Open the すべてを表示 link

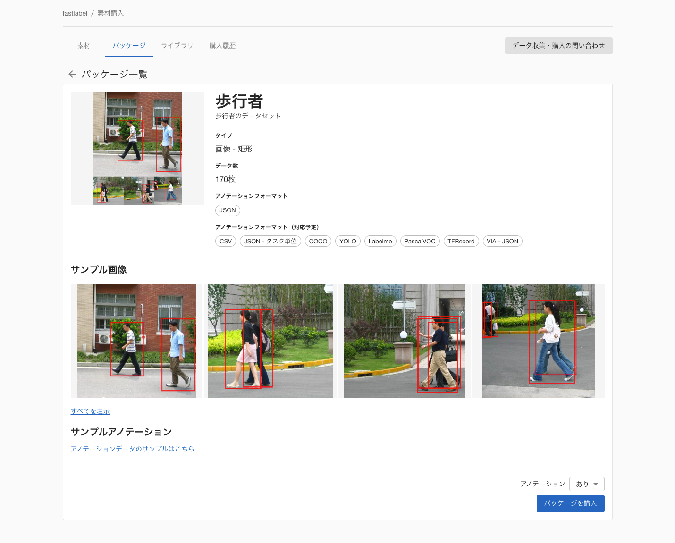tap(90, 411)
